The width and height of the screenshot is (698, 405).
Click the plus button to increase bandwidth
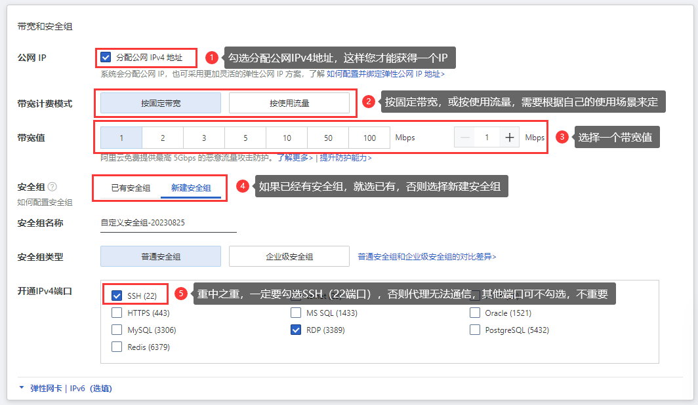(x=509, y=138)
